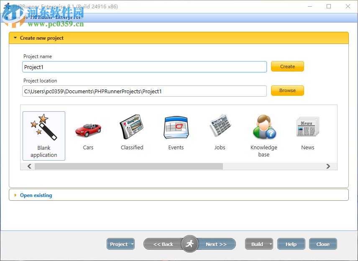
Task: Advance with the Next button
Action: pos(217,244)
